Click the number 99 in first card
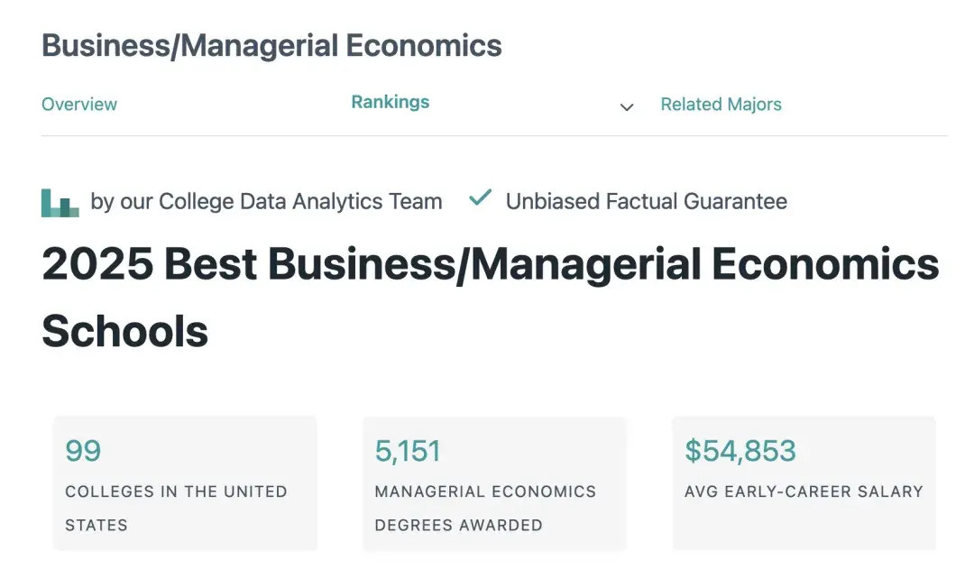Screen dimensions: 974x569 click(83, 451)
